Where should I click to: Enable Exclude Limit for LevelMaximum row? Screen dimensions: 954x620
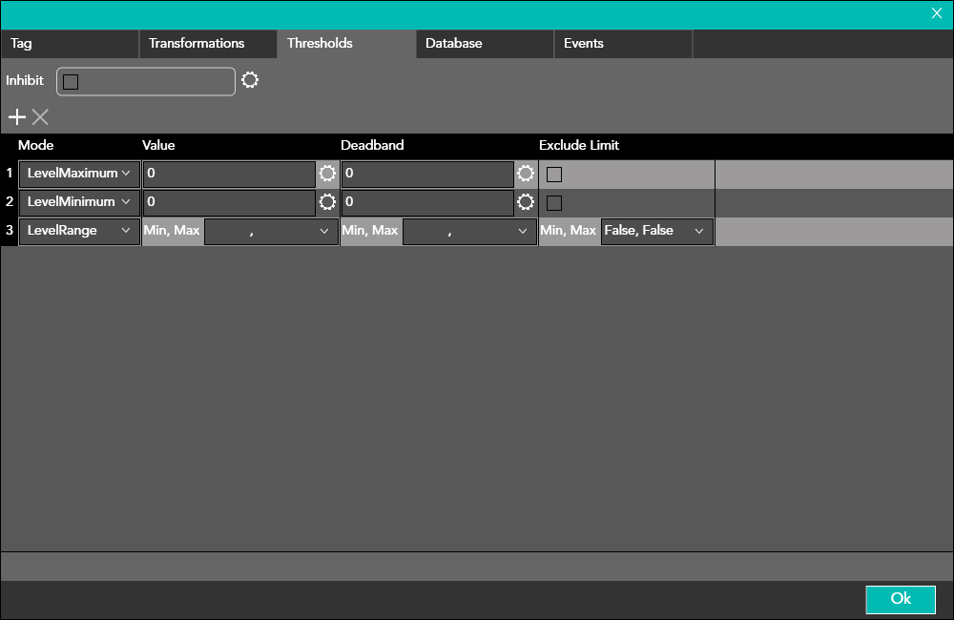(554, 175)
